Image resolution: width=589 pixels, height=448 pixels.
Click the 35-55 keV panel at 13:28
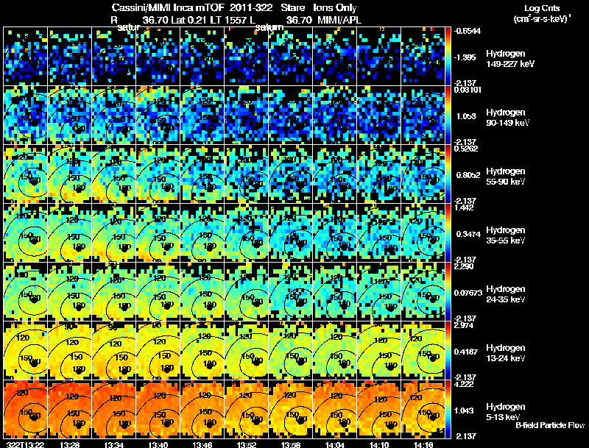69,233
